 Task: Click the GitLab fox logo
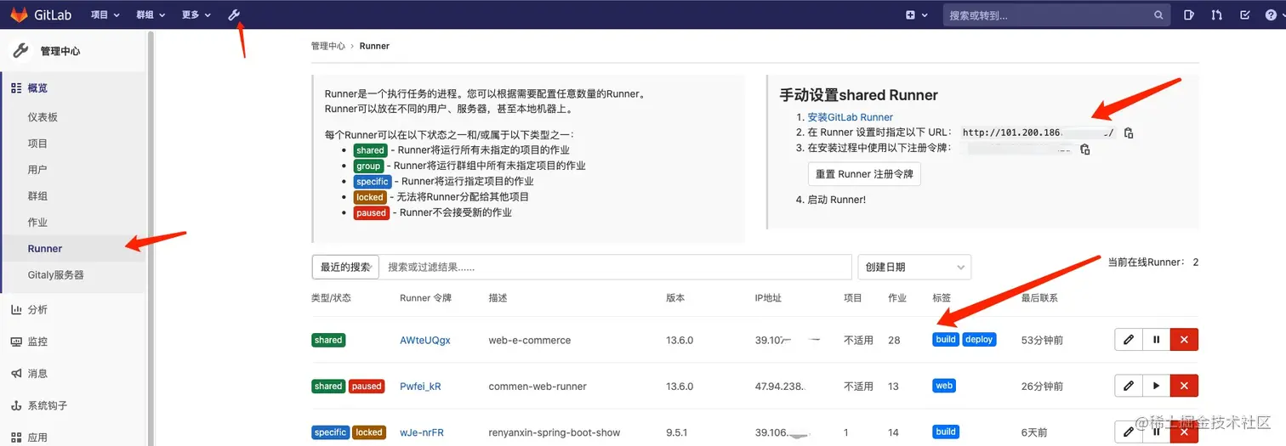(x=20, y=14)
